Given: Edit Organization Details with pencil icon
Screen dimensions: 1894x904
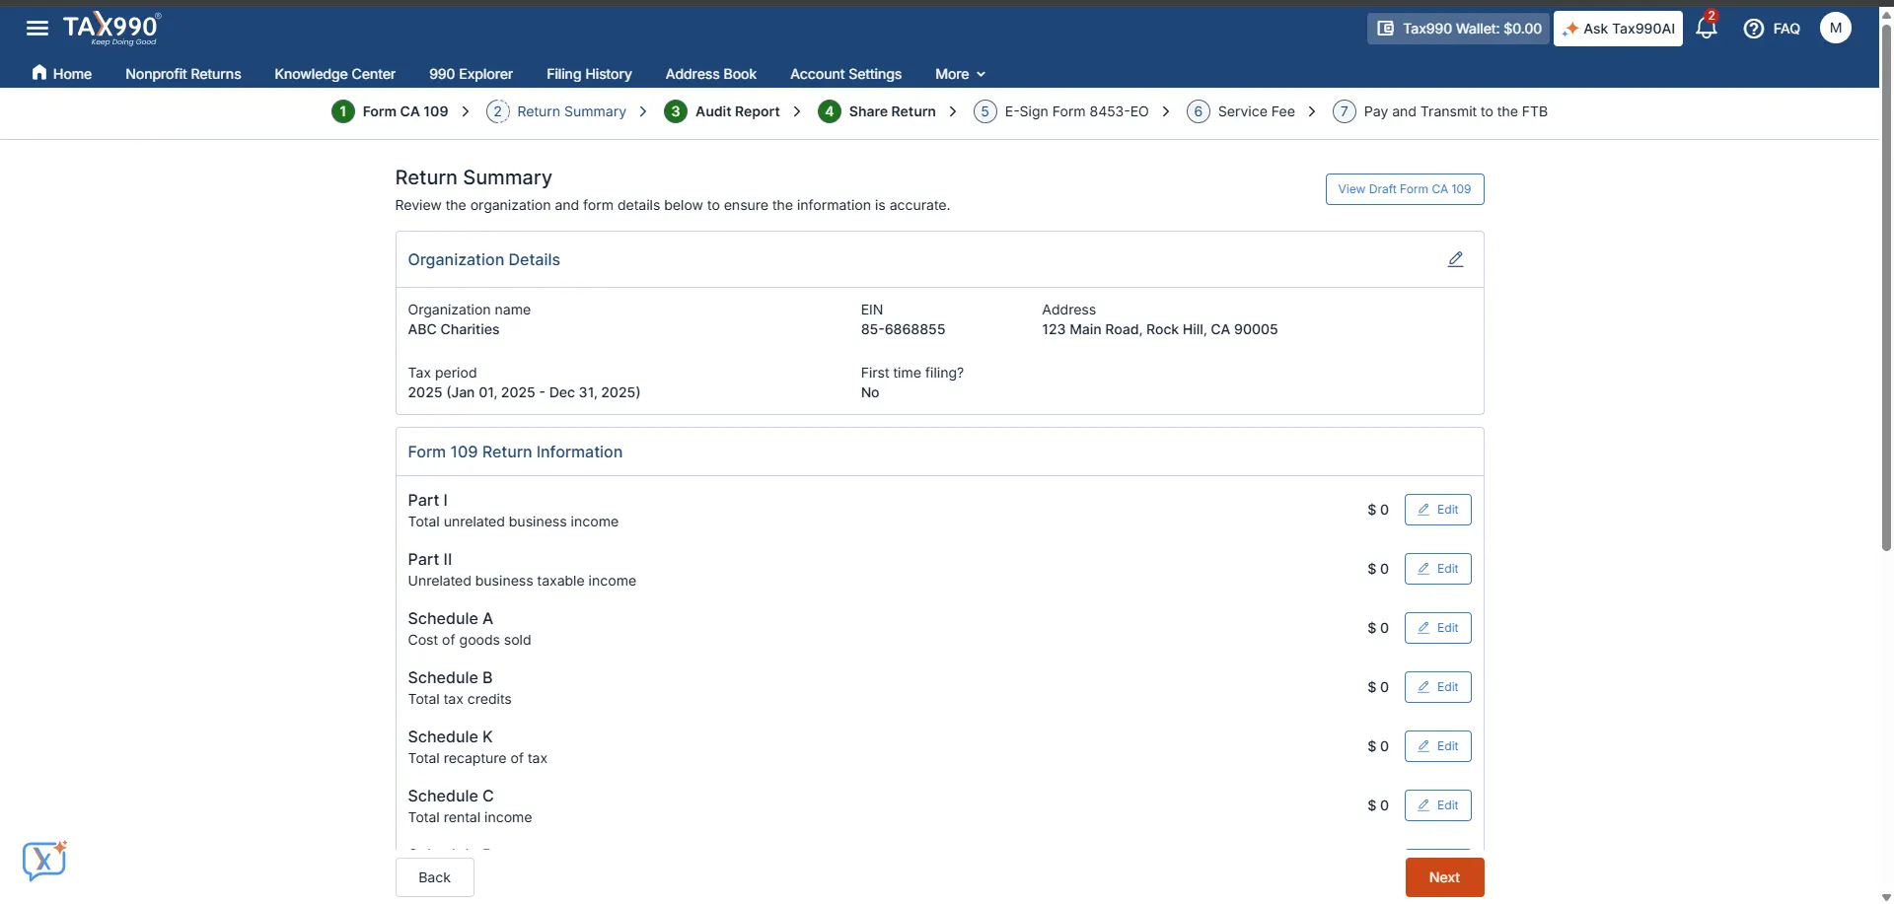Looking at the screenshot, I should pyautogui.click(x=1456, y=258).
